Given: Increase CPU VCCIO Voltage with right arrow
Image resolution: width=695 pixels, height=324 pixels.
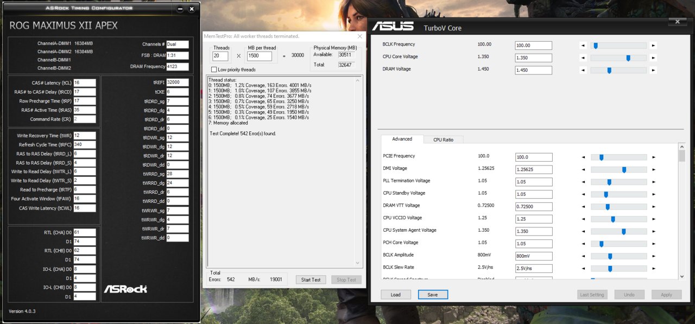Looking at the screenshot, I should 654,219.
